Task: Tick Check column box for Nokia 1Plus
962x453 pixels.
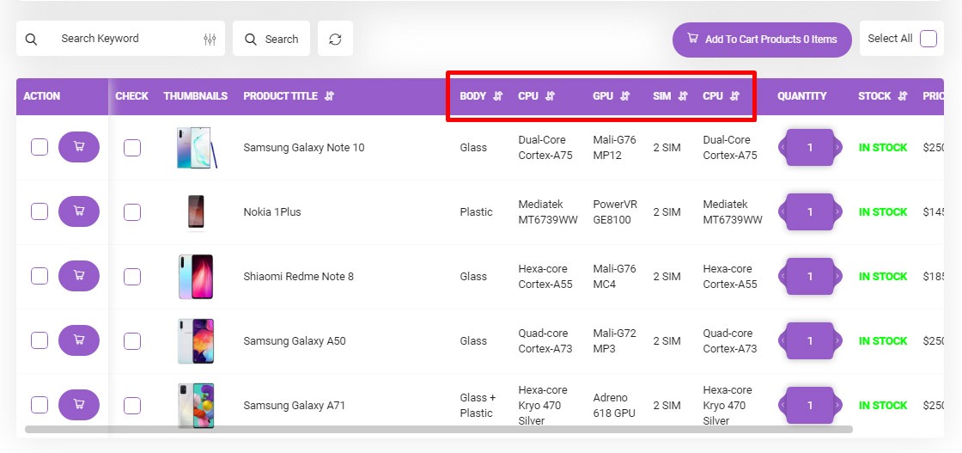Action: pyautogui.click(x=132, y=212)
